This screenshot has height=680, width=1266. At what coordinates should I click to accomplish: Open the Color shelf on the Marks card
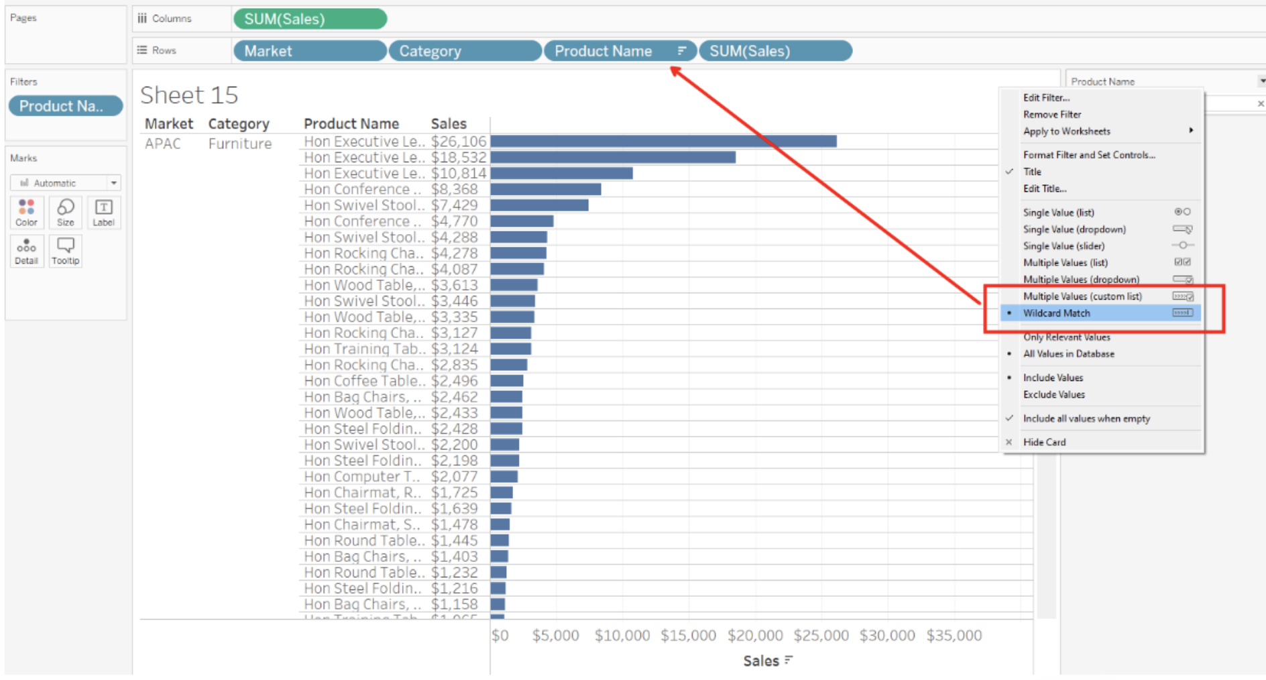pyautogui.click(x=26, y=212)
